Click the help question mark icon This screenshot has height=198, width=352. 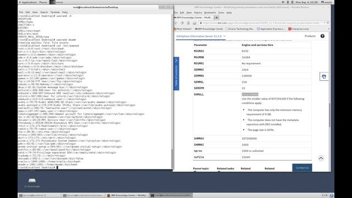click(322, 36)
